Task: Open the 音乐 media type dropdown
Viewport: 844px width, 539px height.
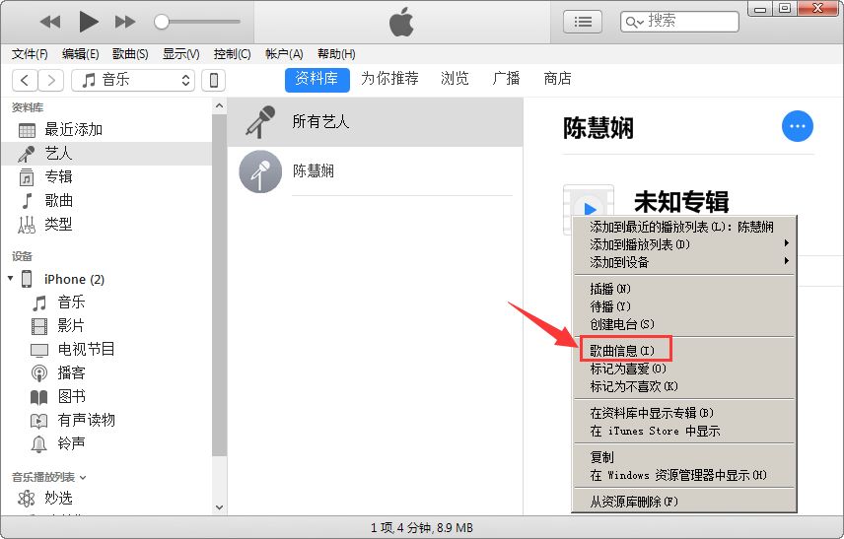Action: tap(136, 80)
